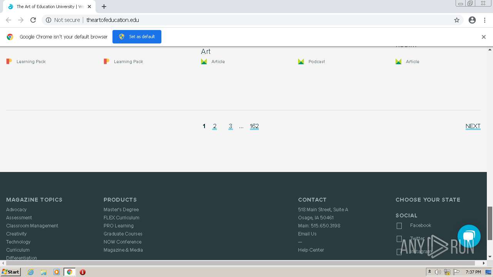
Task: Click the vertical scrollbar down arrow
Action: (x=490, y=257)
